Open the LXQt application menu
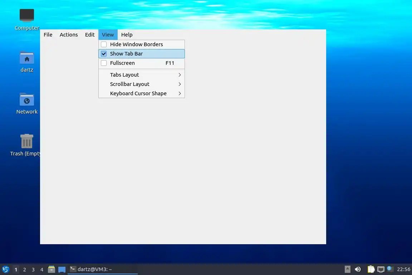The height and width of the screenshot is (275, 412). (6, 269)
